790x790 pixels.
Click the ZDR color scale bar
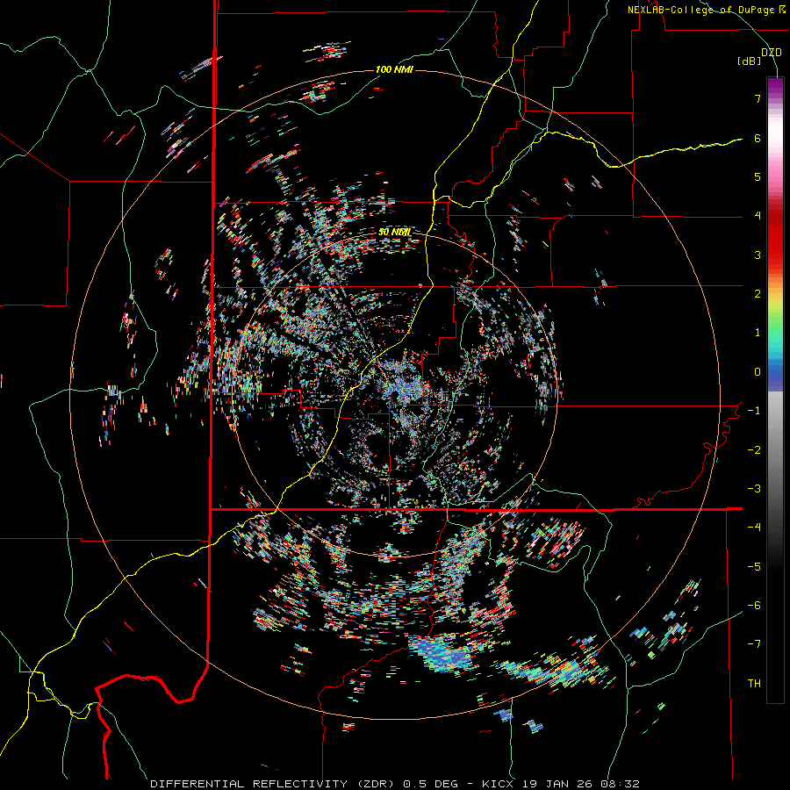coord(775,390)
